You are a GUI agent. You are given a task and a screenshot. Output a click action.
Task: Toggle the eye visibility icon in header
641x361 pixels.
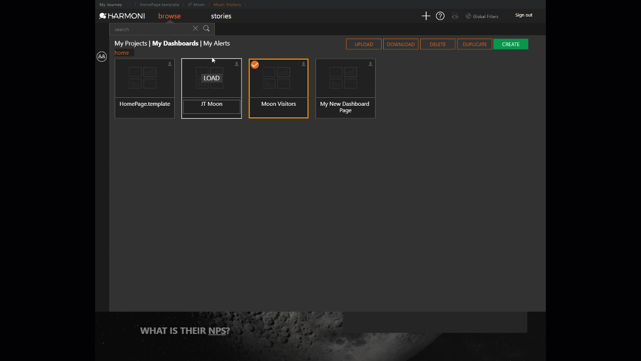click(455, 16)
